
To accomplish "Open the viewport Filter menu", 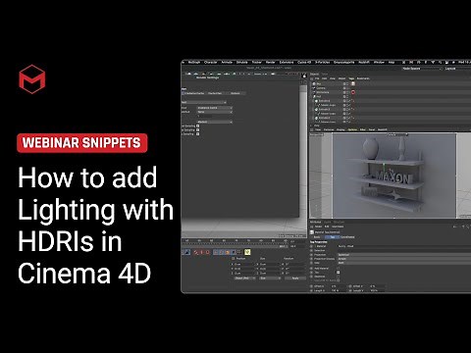I will tap(362, 129).
